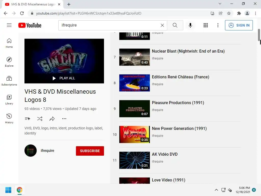Clear the search box with the X
Image resolution: width=261 pixels, height=196 pixels.
pyautogui.click(x=162, y=25)
